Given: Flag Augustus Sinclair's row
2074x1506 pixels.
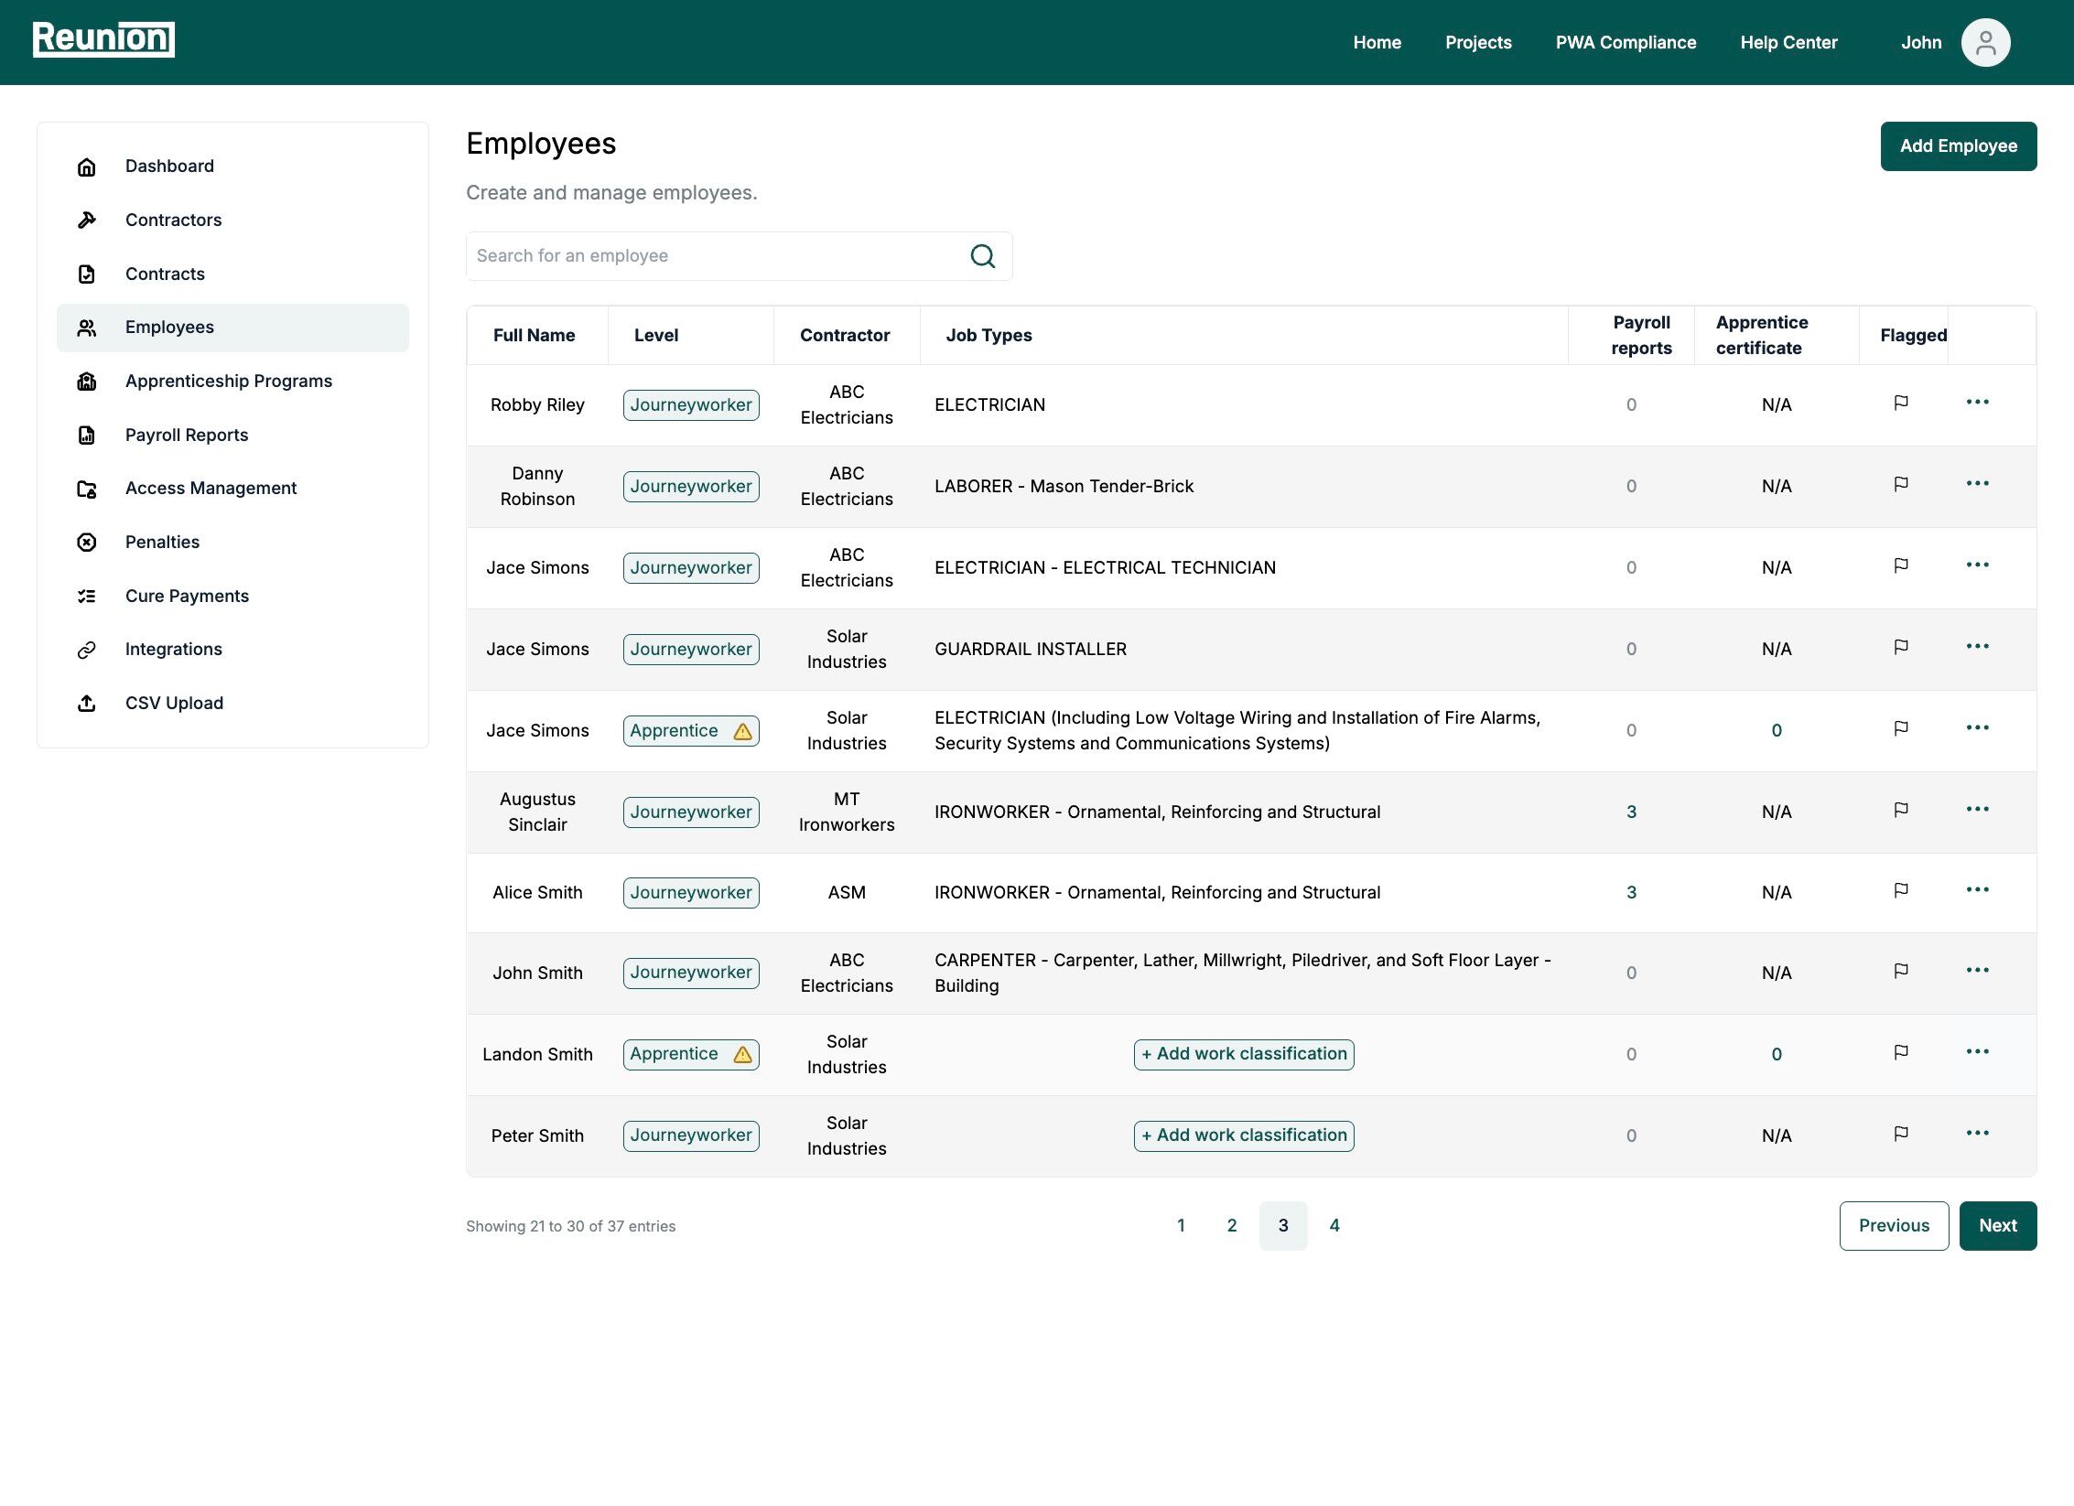Looking at the screenshot, I should pos(1901,809).
